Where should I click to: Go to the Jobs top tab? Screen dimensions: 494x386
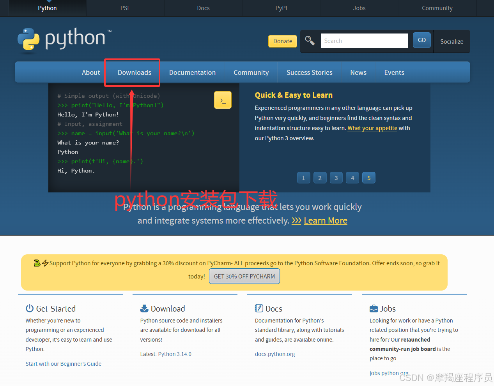point(359,8)
